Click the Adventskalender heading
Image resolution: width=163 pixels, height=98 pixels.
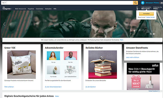[54, 48]
